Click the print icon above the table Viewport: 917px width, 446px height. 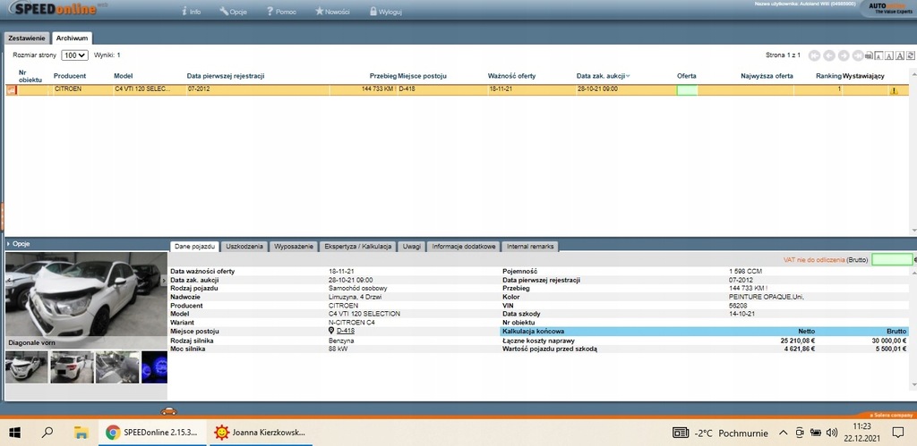point(868,55)
